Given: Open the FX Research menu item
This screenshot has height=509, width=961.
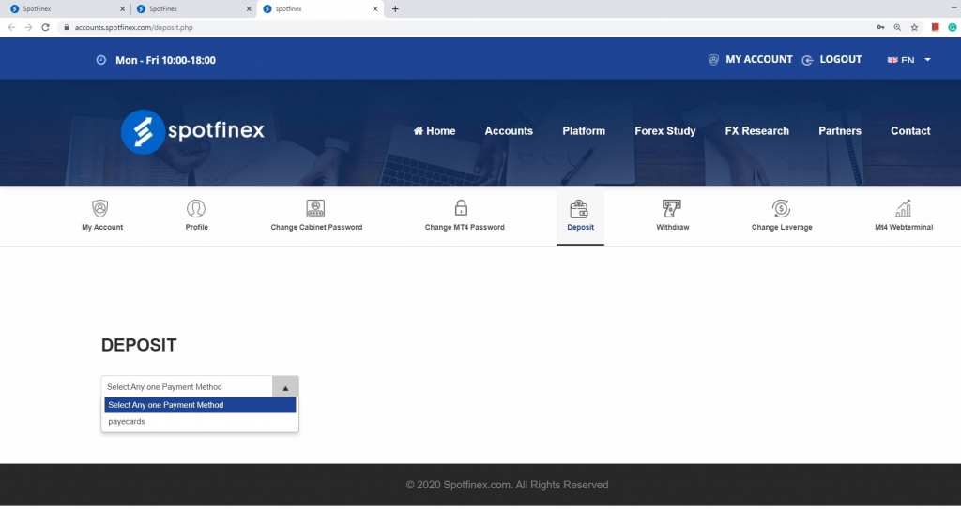Looking at the screenshot, I should point(757,131).
